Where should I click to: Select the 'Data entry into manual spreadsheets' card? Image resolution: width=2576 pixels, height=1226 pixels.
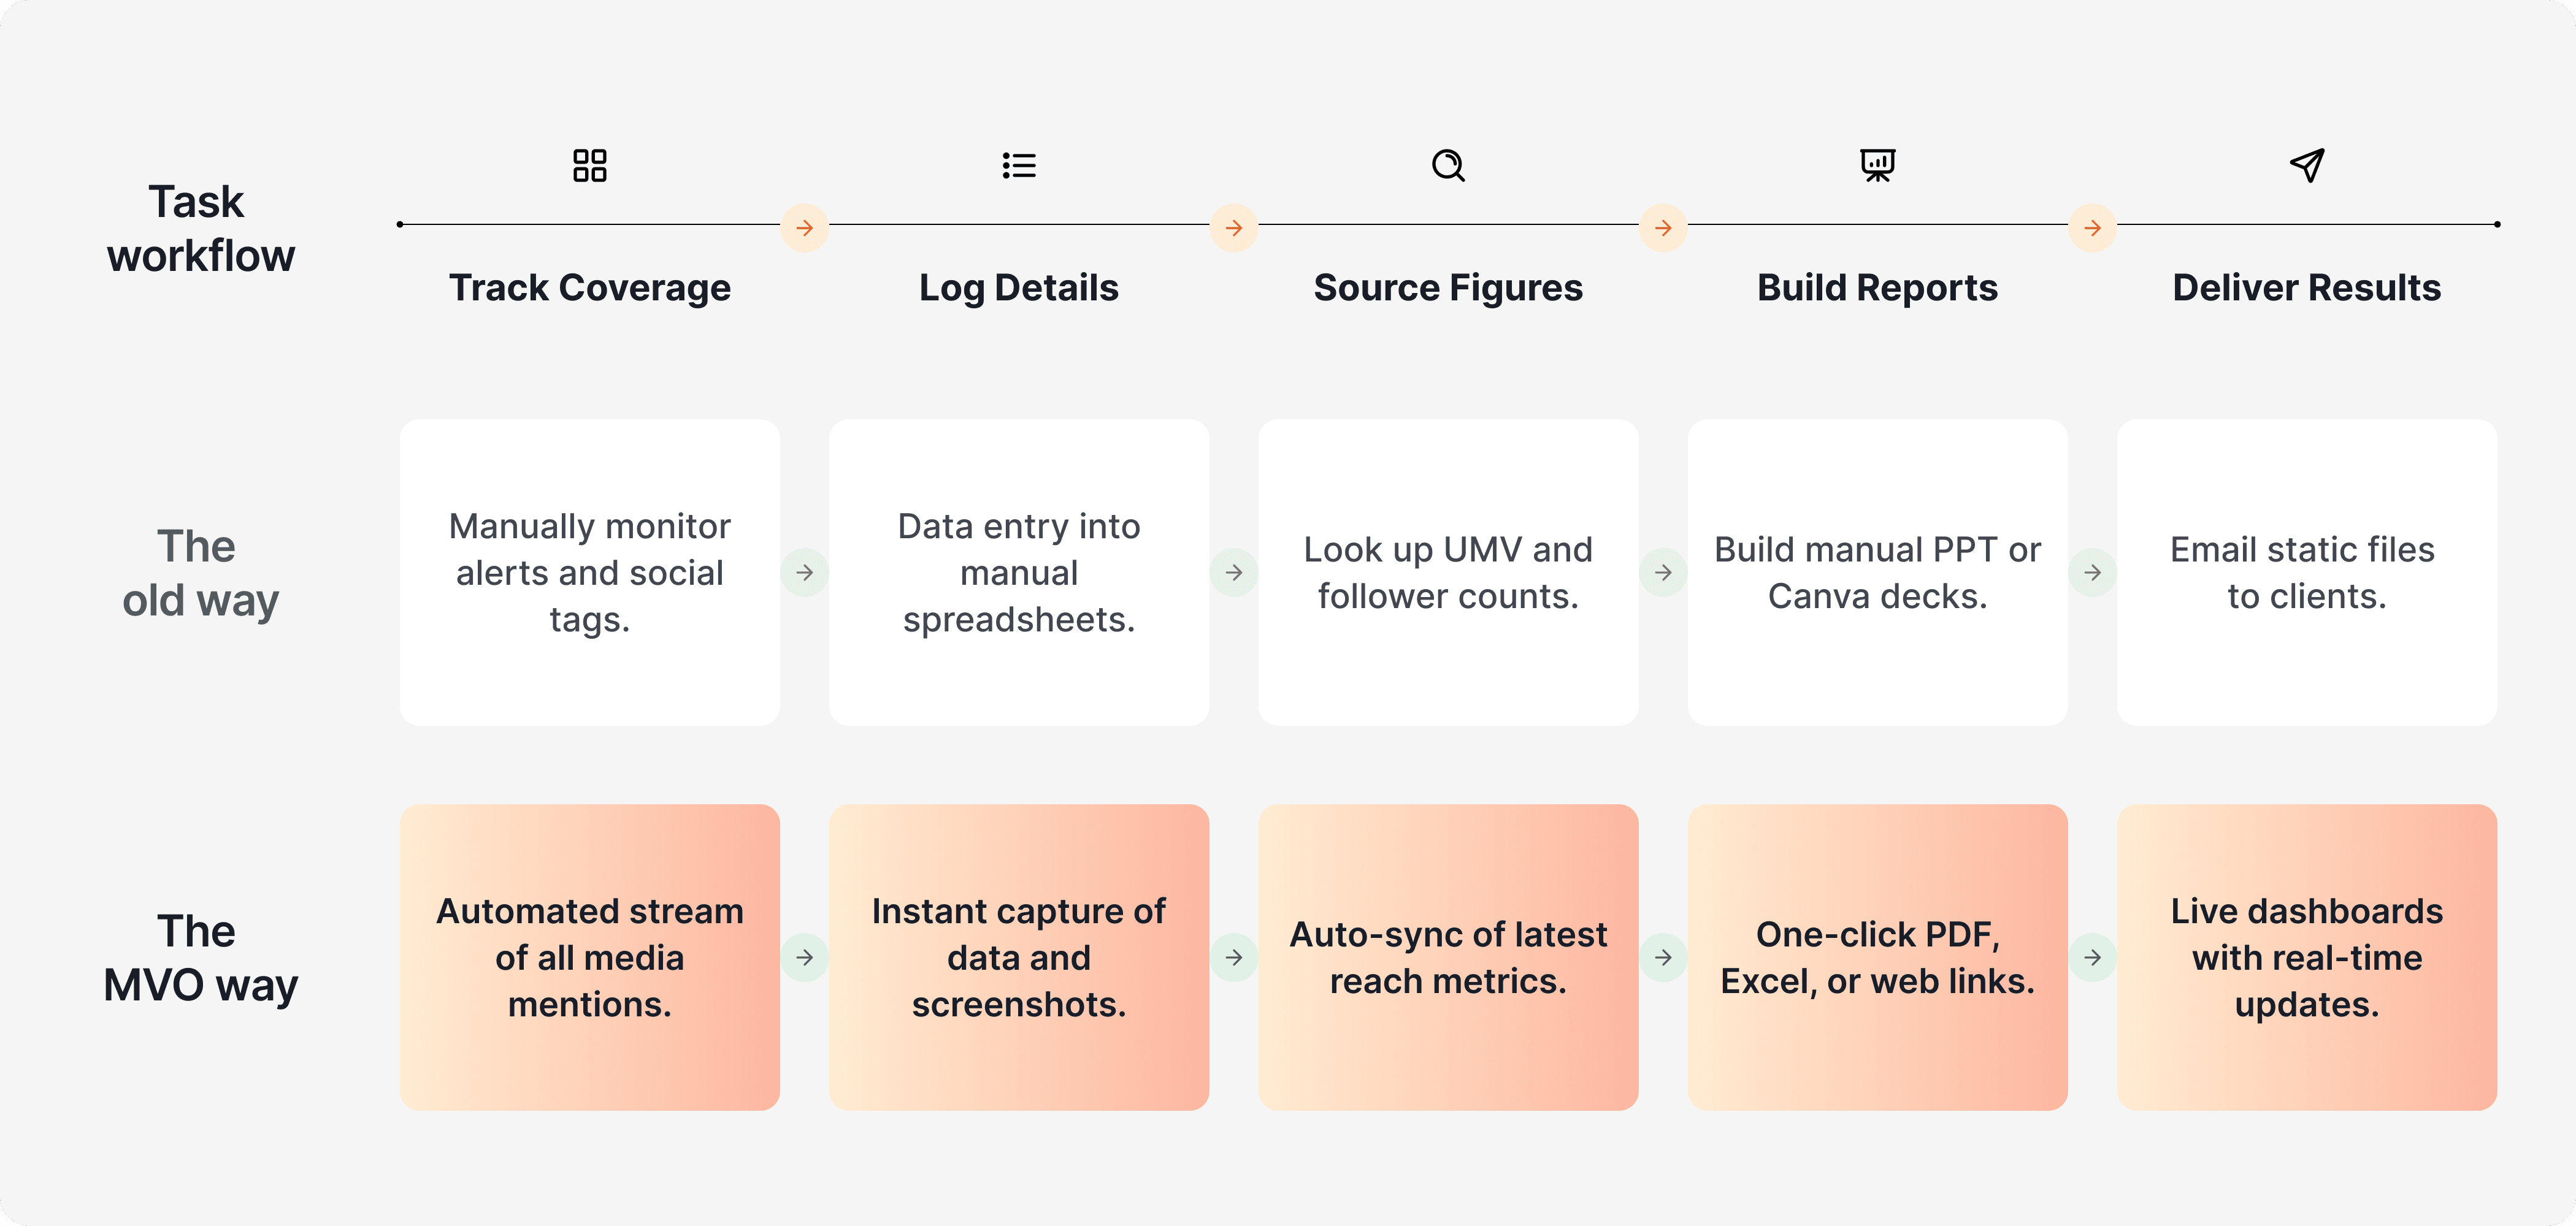[1018, 573]
